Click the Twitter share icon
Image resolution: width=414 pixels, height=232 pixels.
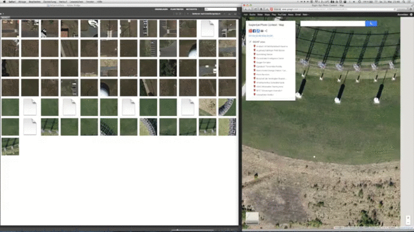pyautogui.click(x=258, y=31)
